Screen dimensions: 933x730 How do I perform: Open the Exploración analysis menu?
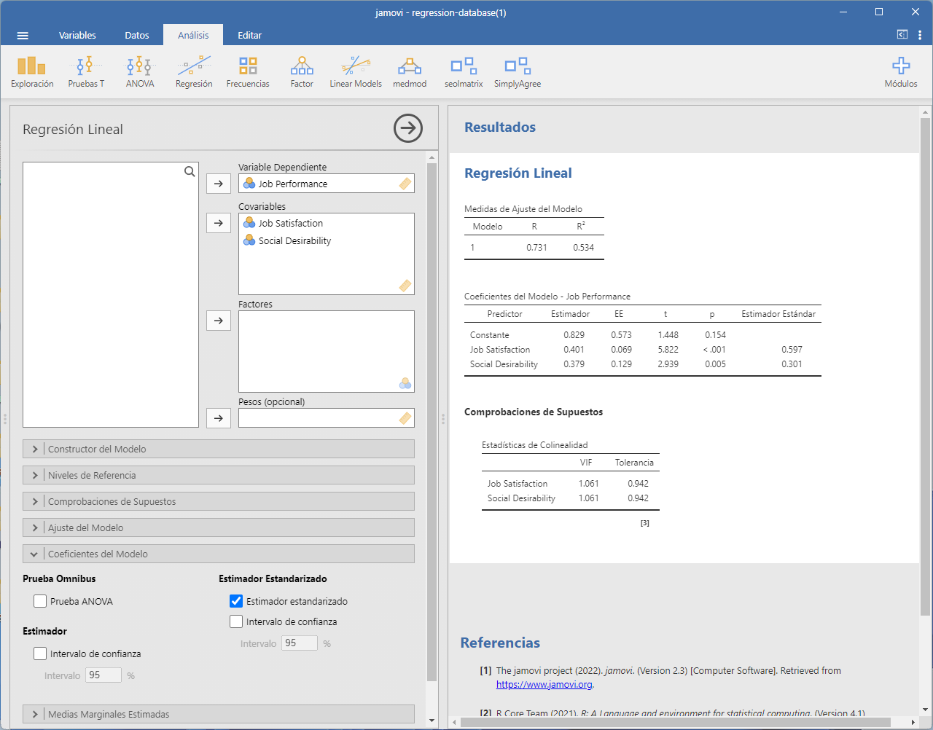tap(32, 72)
